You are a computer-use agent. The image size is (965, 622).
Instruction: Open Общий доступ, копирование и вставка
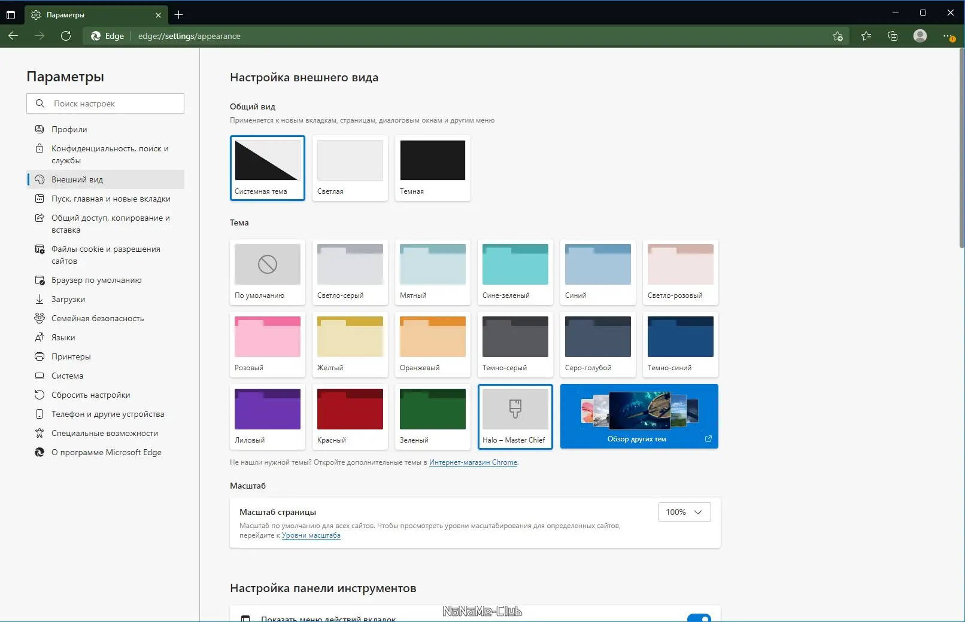(105, 224)
